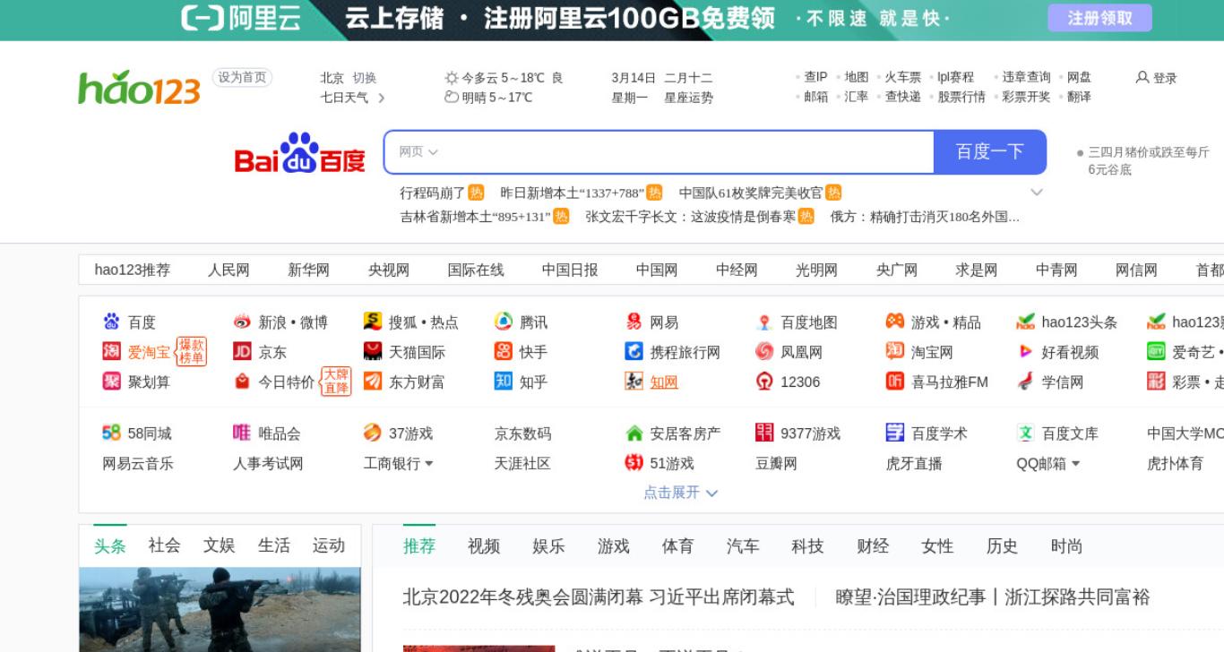This screenshot has height=652, width=1224.
Task: Open QQ邮箱 dropdown arrow
Action: tap(1075, 464)
